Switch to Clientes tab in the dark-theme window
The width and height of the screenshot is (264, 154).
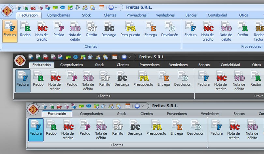point(123,65)
